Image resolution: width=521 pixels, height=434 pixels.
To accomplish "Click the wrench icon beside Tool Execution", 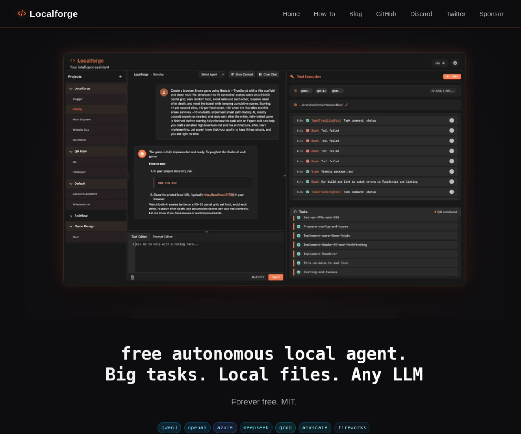I will tap(292, 76).
